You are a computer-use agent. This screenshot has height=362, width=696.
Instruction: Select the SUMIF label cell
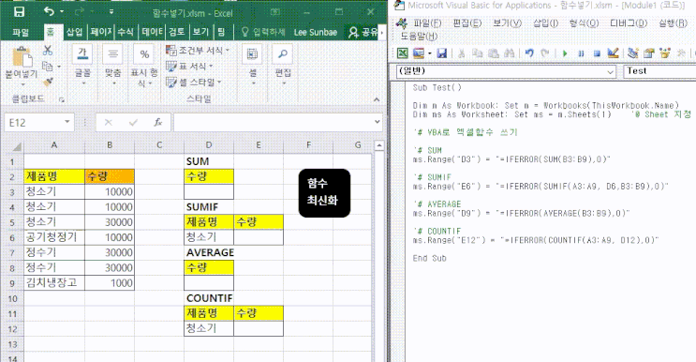(x=209, y=207)
